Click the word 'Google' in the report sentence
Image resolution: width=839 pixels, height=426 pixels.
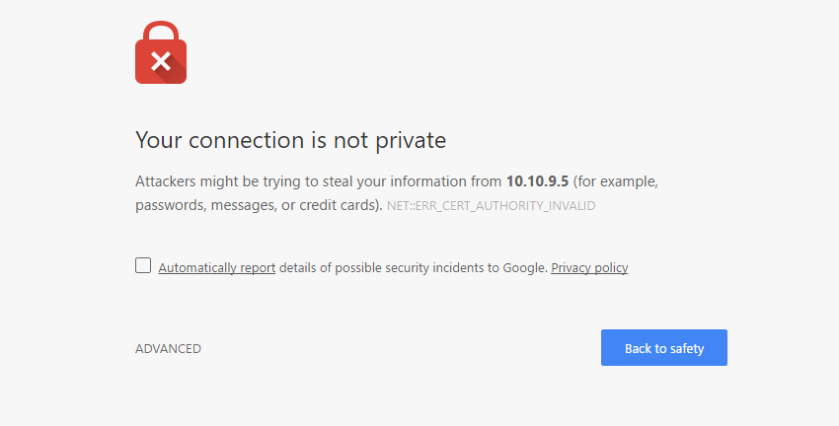(x=524, y=268)
